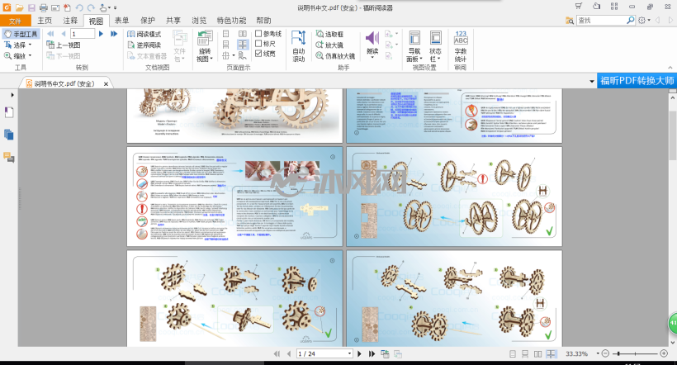This screenshot has width=677, height=365.
Task: Click the search (查找) input box
Action: pyautogui.click(x=601, y=21)
